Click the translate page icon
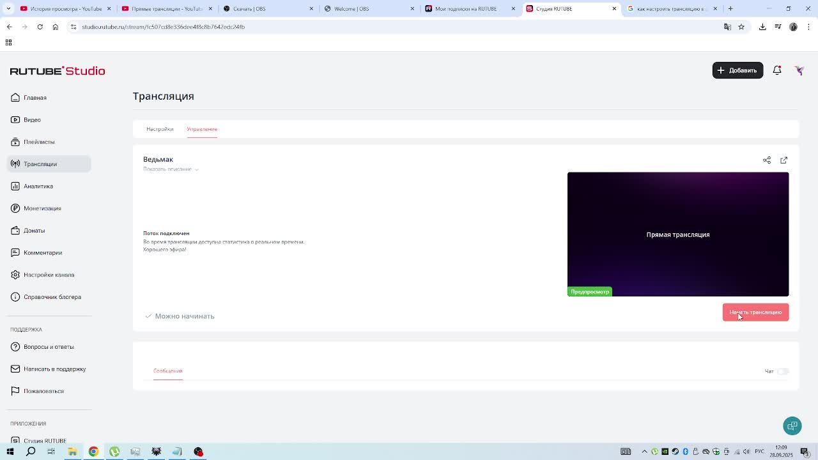 (x=727, y=27)
